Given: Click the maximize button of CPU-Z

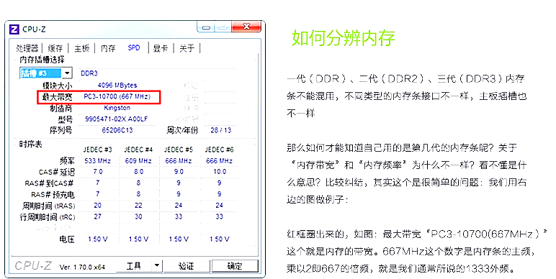Looking at the screenshot, I should click(x=223, y=27).
